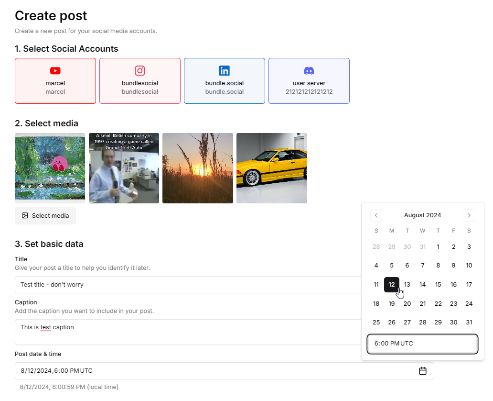This screenshot has width=493, height=401.
Task: Select August 30 in calendar
Action: click(x=454, y=323)
